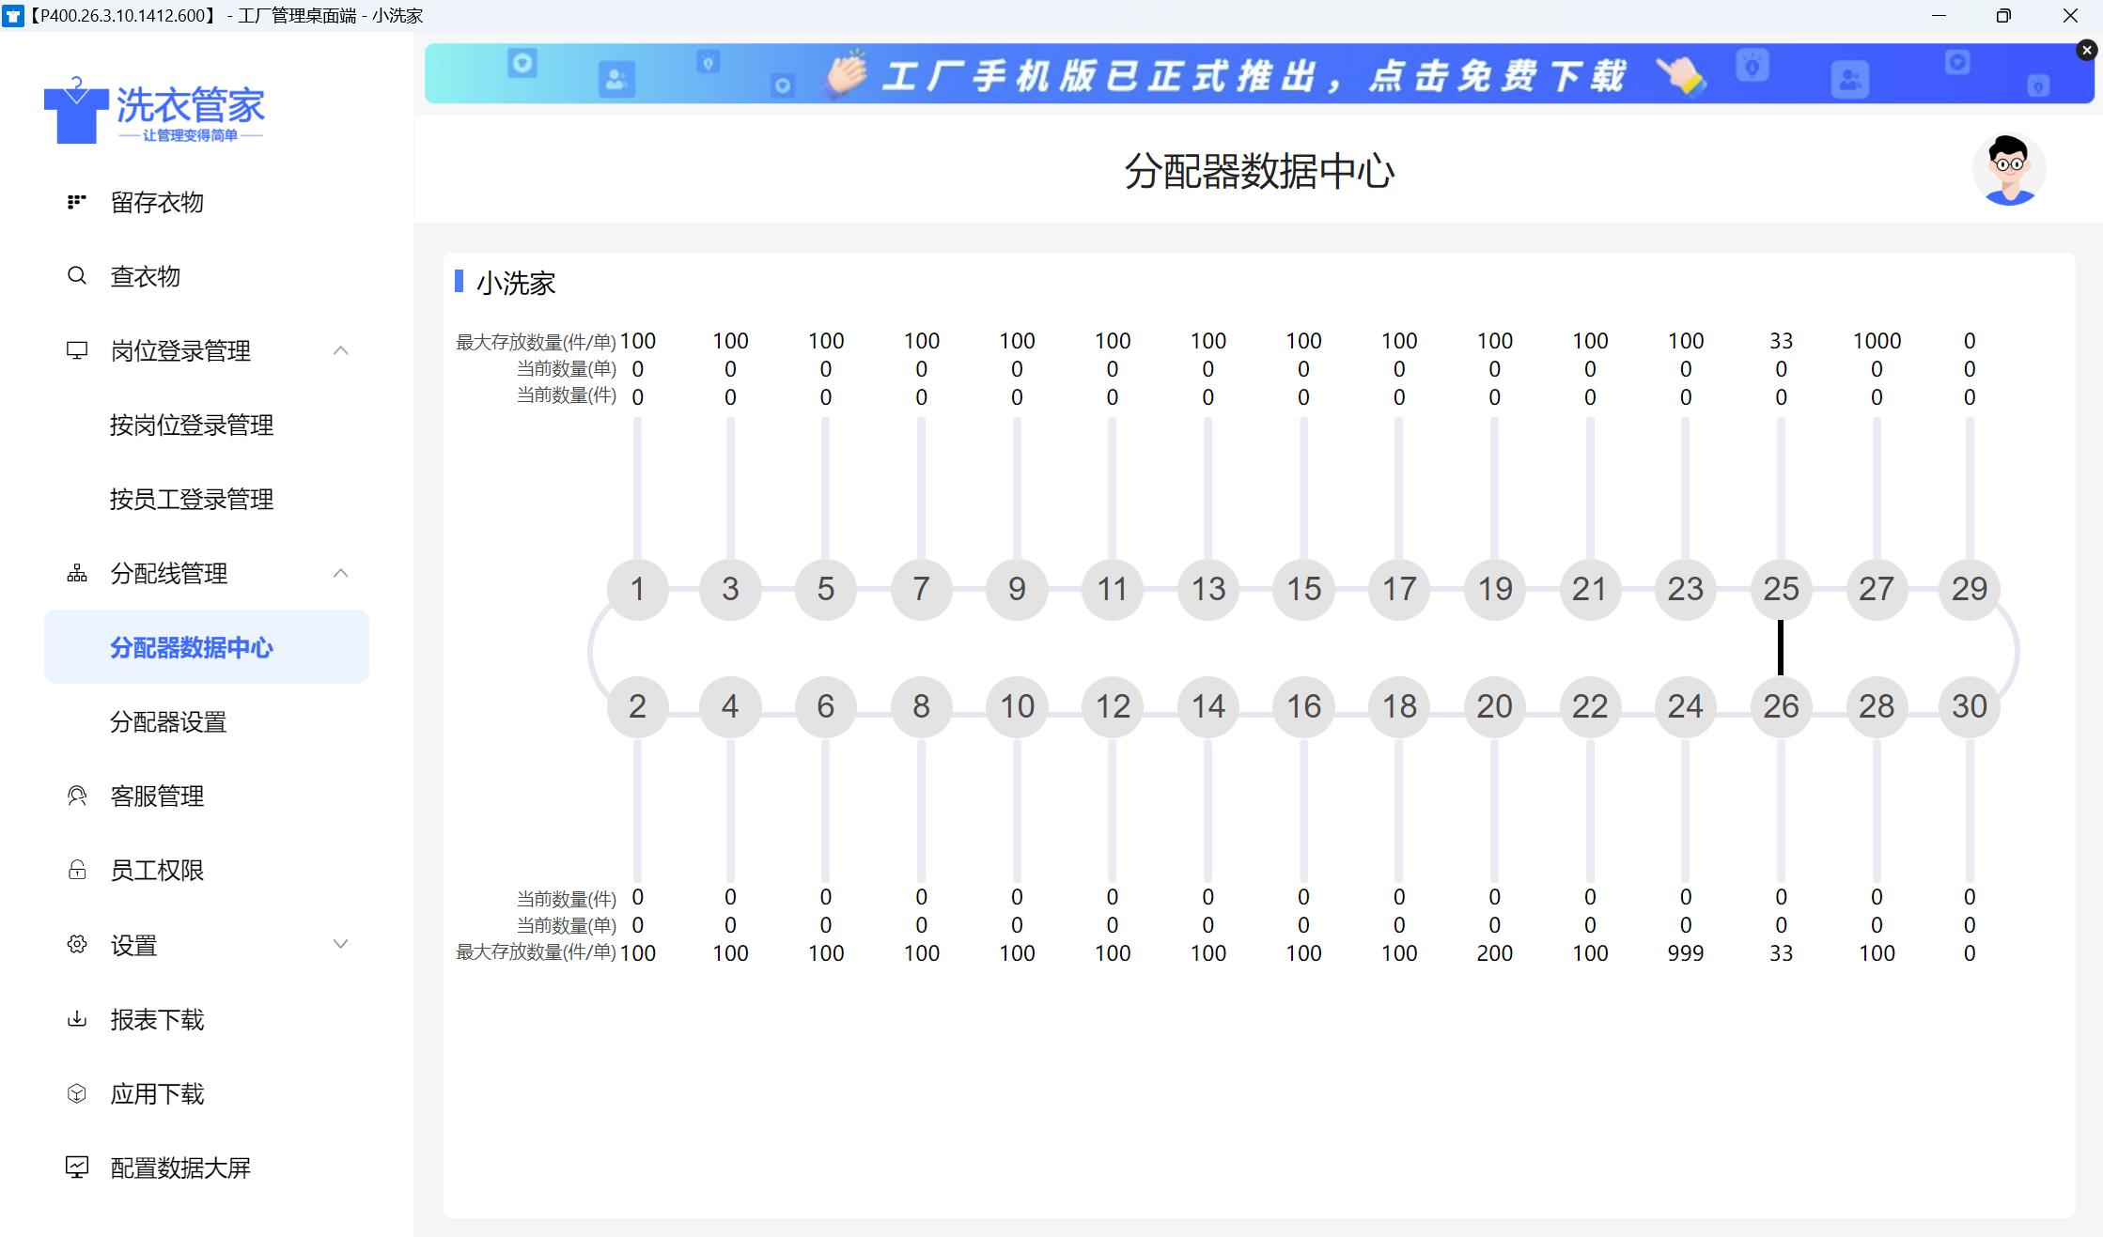Click the mobile version download banner
The height and width of the screenshot is (1237, 2103).
pos(1257,74)
